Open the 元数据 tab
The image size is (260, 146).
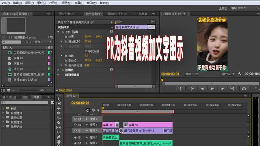(x=143, y=14)
